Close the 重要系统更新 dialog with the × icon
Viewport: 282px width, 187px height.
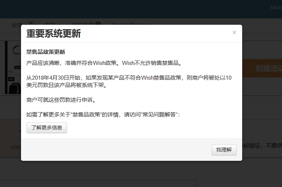[234, 32]
